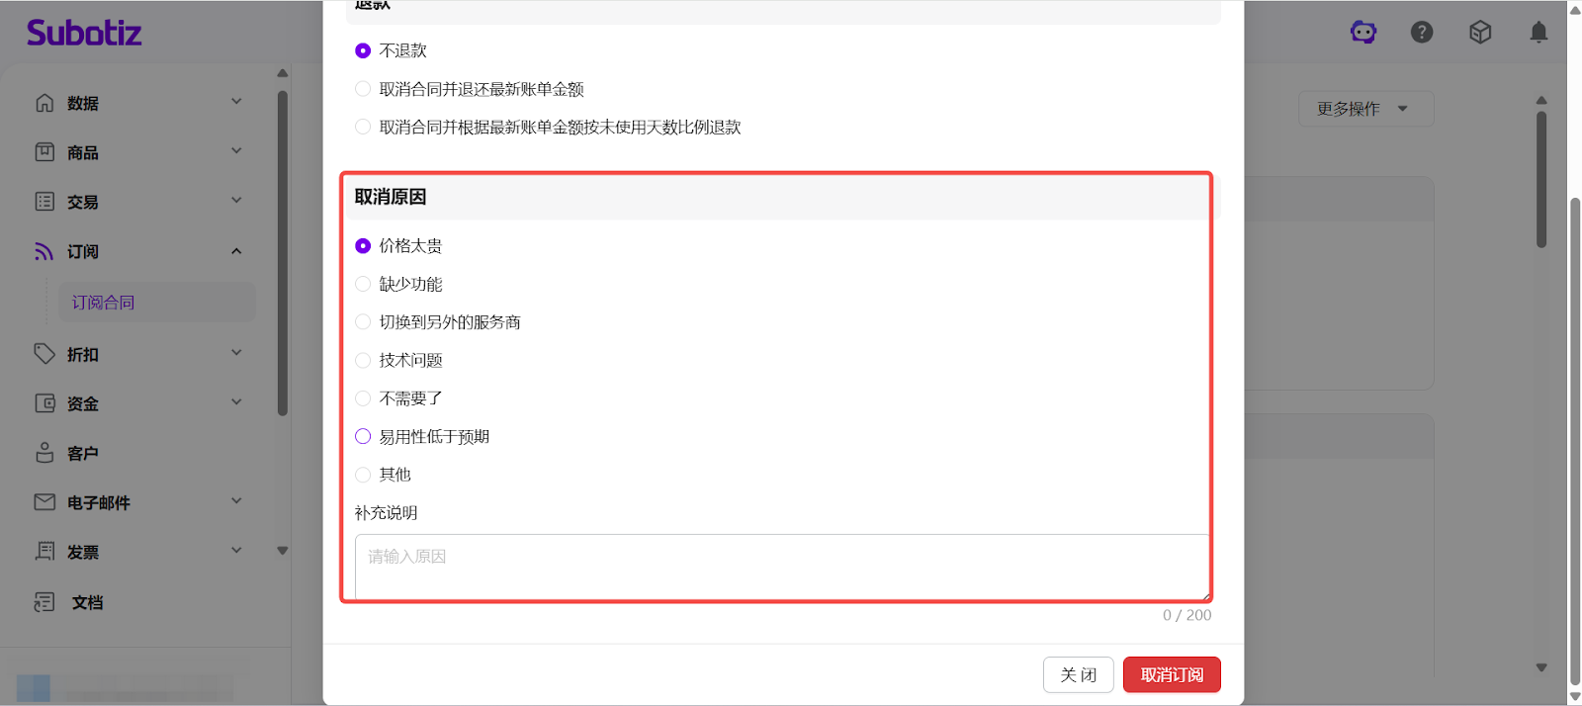
Task: Open the help question mark icon
Action: click(x=1422, y=33)
